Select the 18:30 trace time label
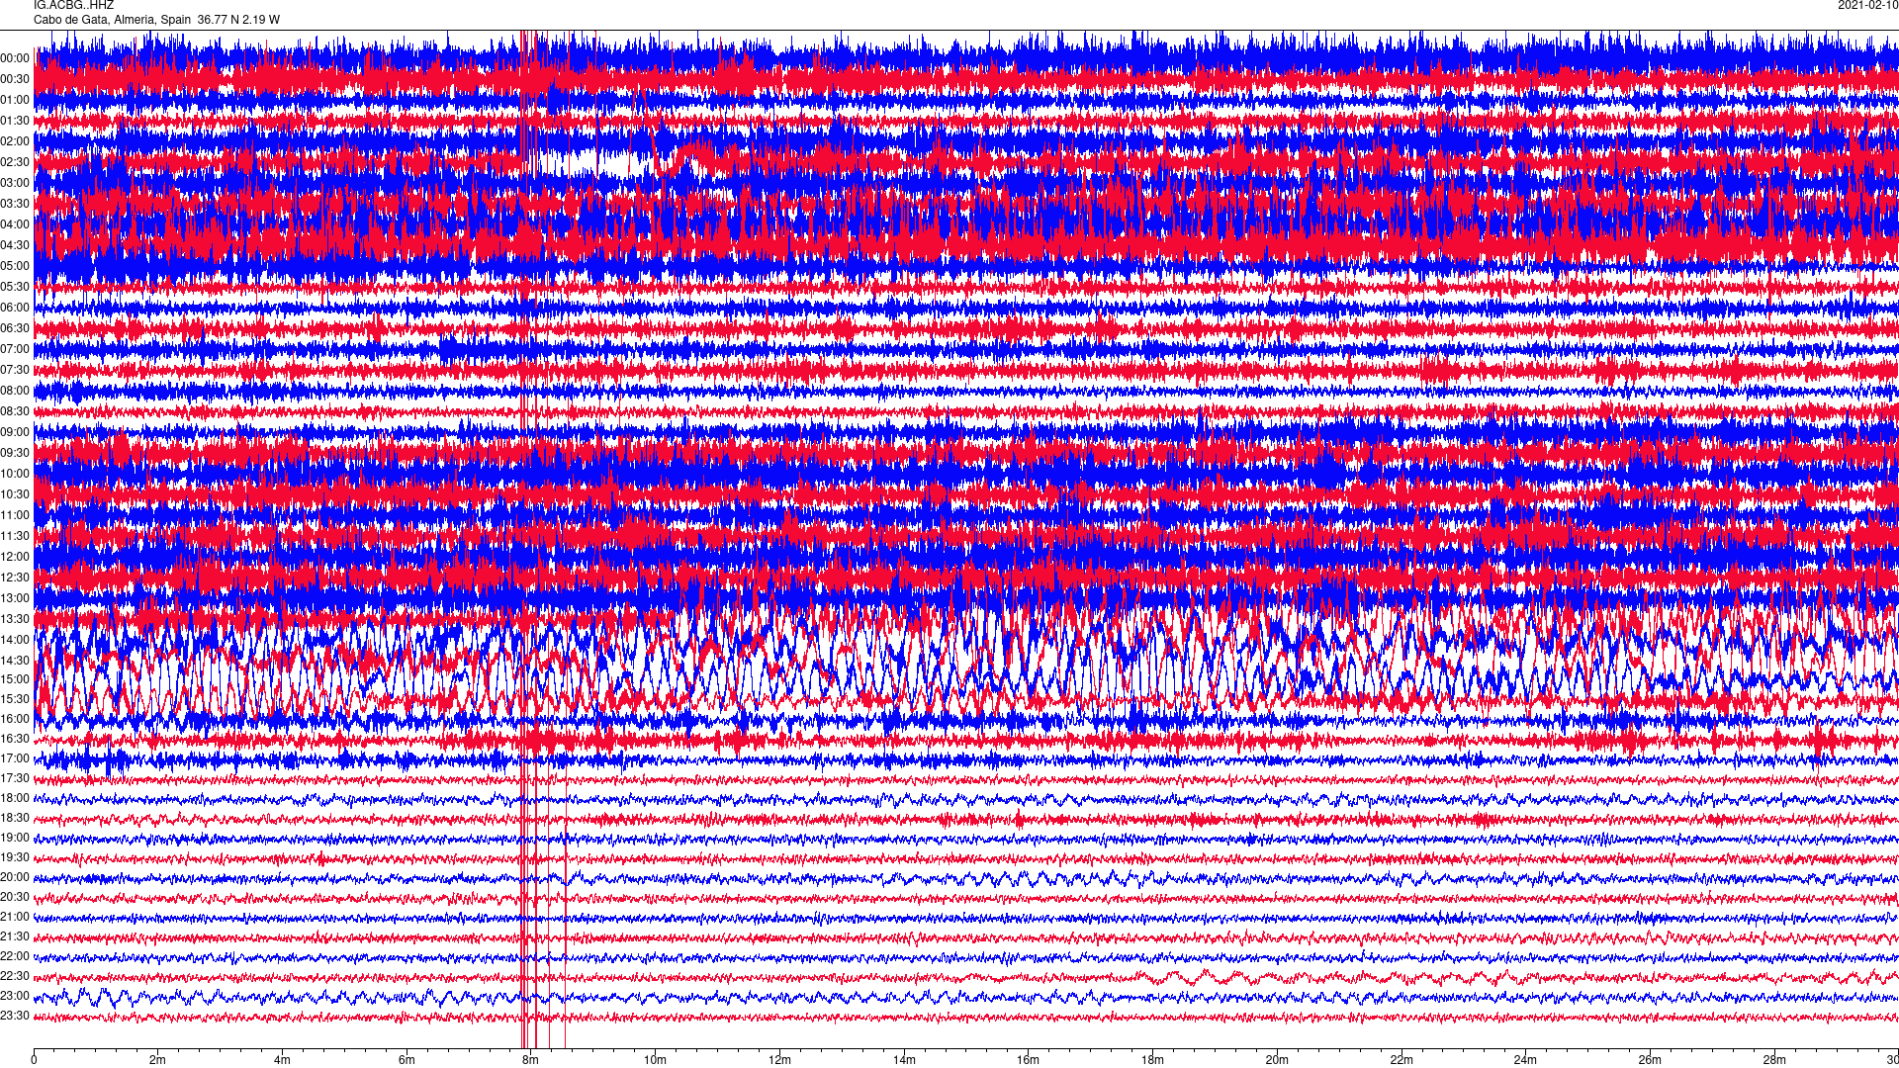1899x1068 pixels. click(x=15, y=818)
